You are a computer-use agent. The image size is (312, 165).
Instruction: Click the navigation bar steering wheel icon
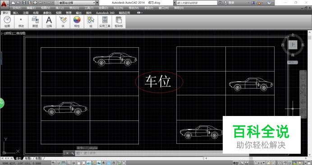[x=303, y=77]
